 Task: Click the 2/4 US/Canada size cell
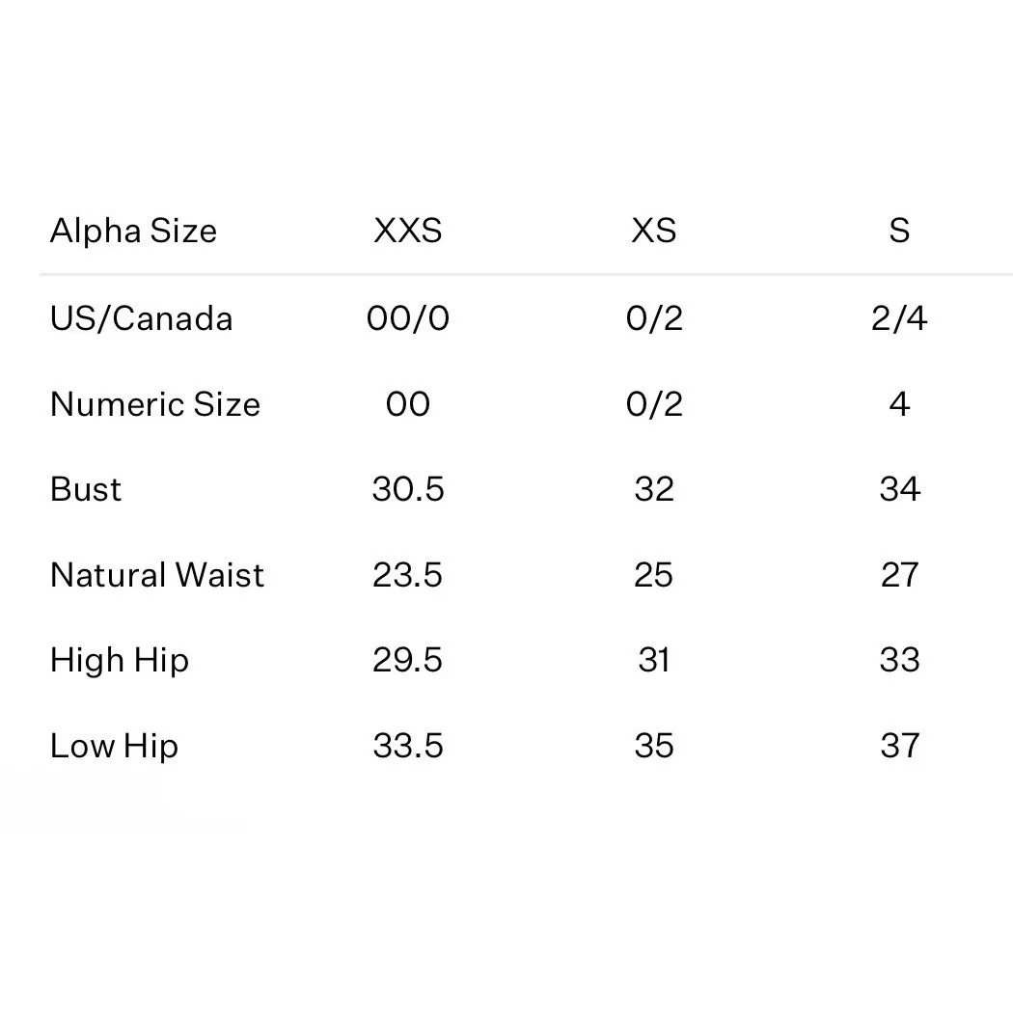point(898,318)
